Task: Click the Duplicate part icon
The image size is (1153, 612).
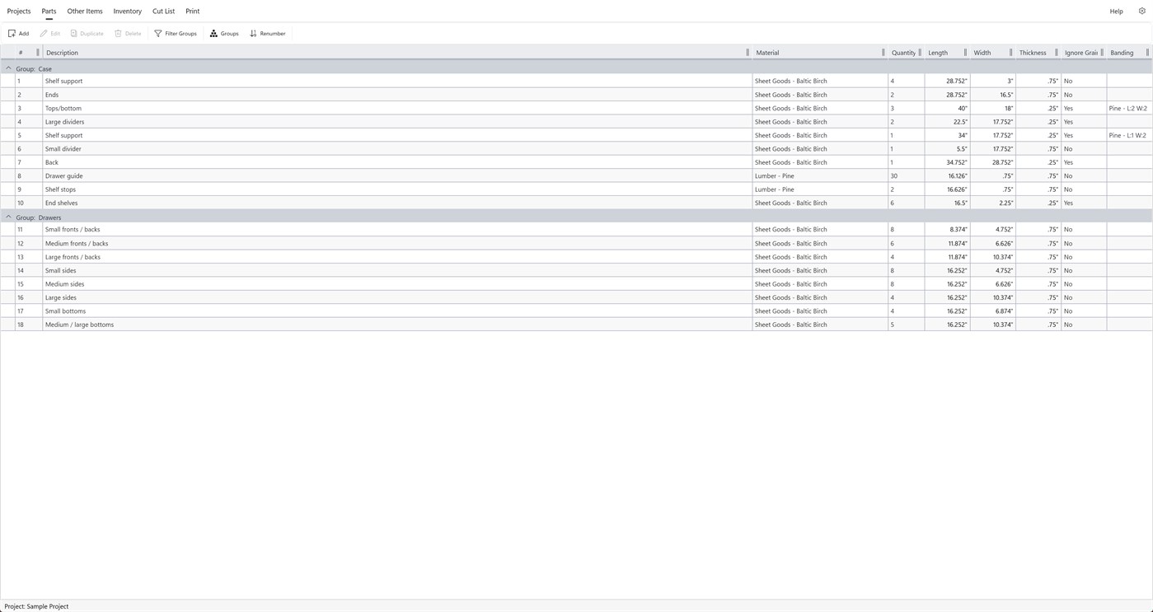Action: [x=74, y=33]
